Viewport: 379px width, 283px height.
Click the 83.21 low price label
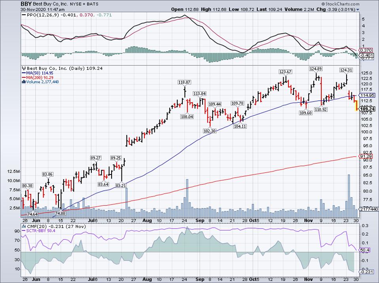click(x=121, y=186)
